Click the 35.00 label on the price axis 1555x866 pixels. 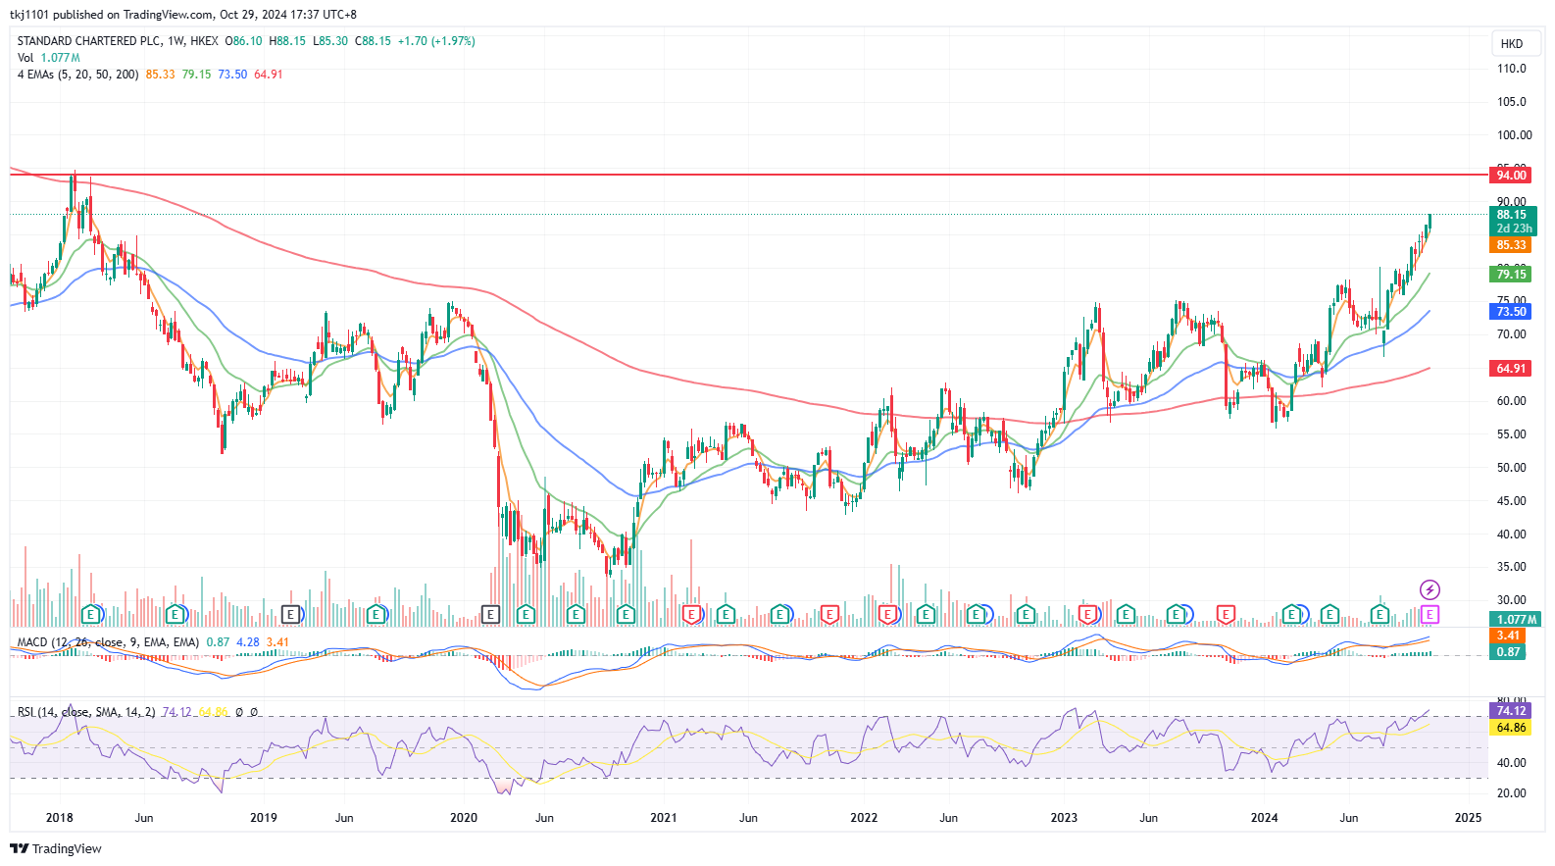pyautogui.click(x=1511, y=567)
